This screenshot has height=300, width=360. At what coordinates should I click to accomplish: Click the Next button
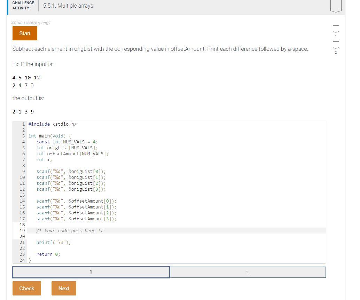click(64, 288)
